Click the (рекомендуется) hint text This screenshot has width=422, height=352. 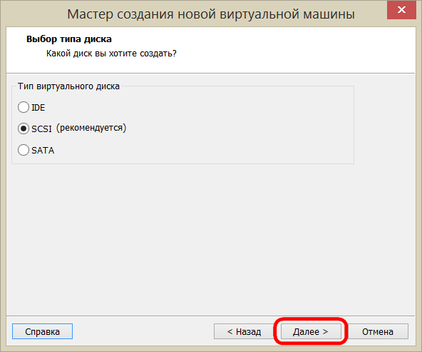[91, 128]
